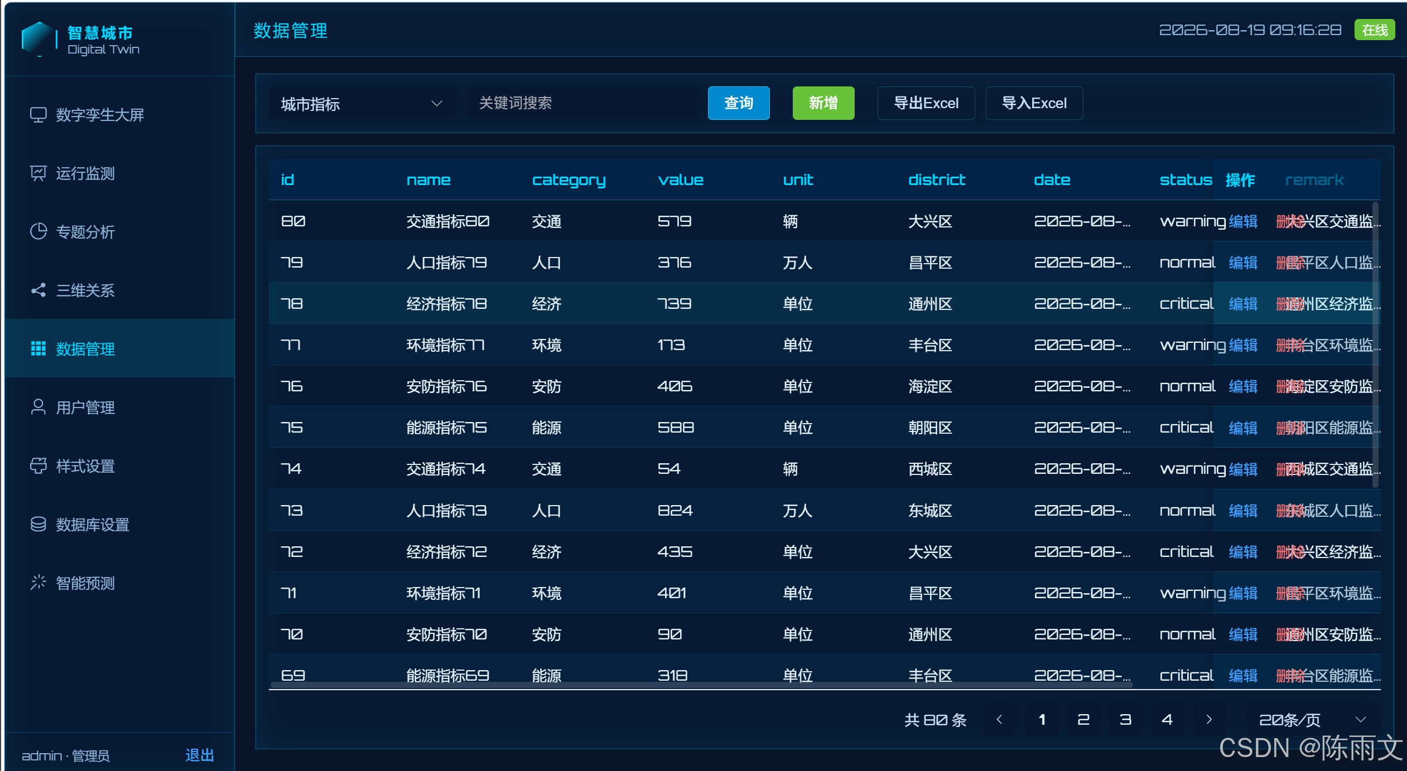
Task: Click 编辑 for row 环境指标71
Action: (x=1243, y=593)
